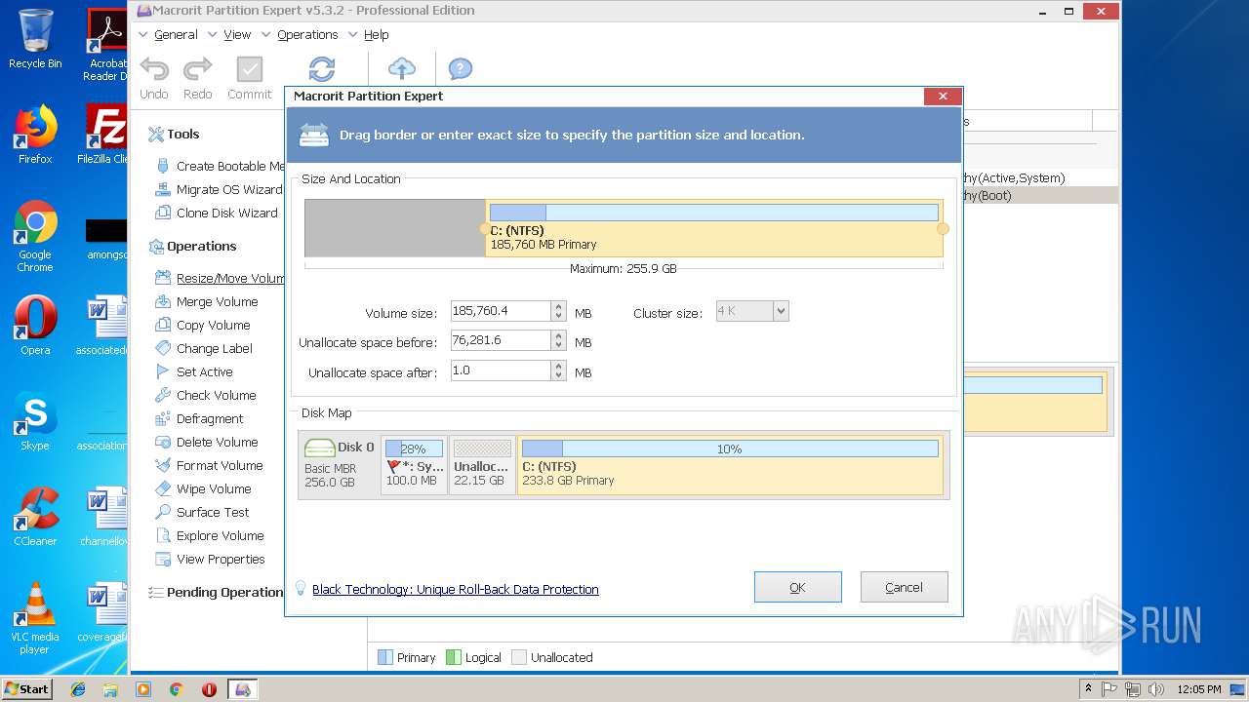Select View Properties operation
Screen dimensions: 1249x702
[x=210, y=559]
